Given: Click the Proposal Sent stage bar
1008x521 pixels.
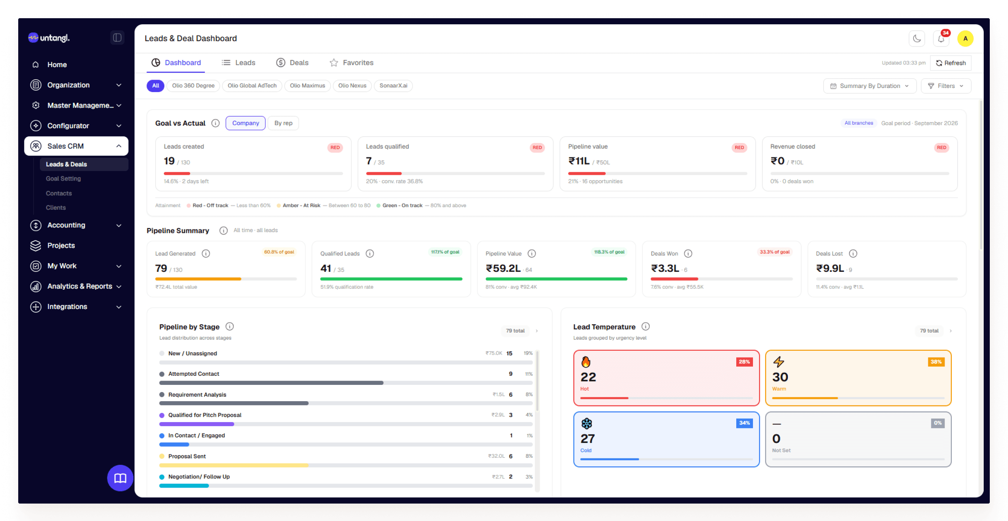Looking at the screenshot, I should pyautogui.click(x=345, y=466).
